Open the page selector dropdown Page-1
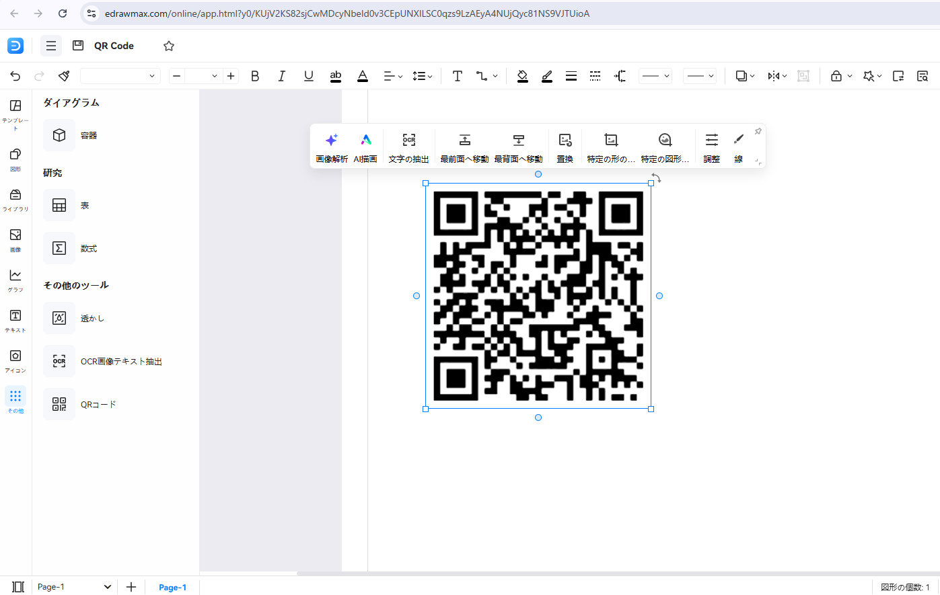 coord(74,587)
